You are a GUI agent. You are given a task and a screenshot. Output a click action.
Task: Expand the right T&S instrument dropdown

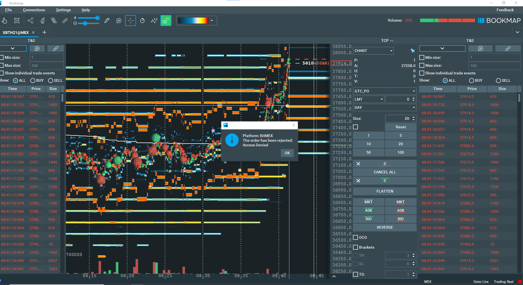(442, 48)
